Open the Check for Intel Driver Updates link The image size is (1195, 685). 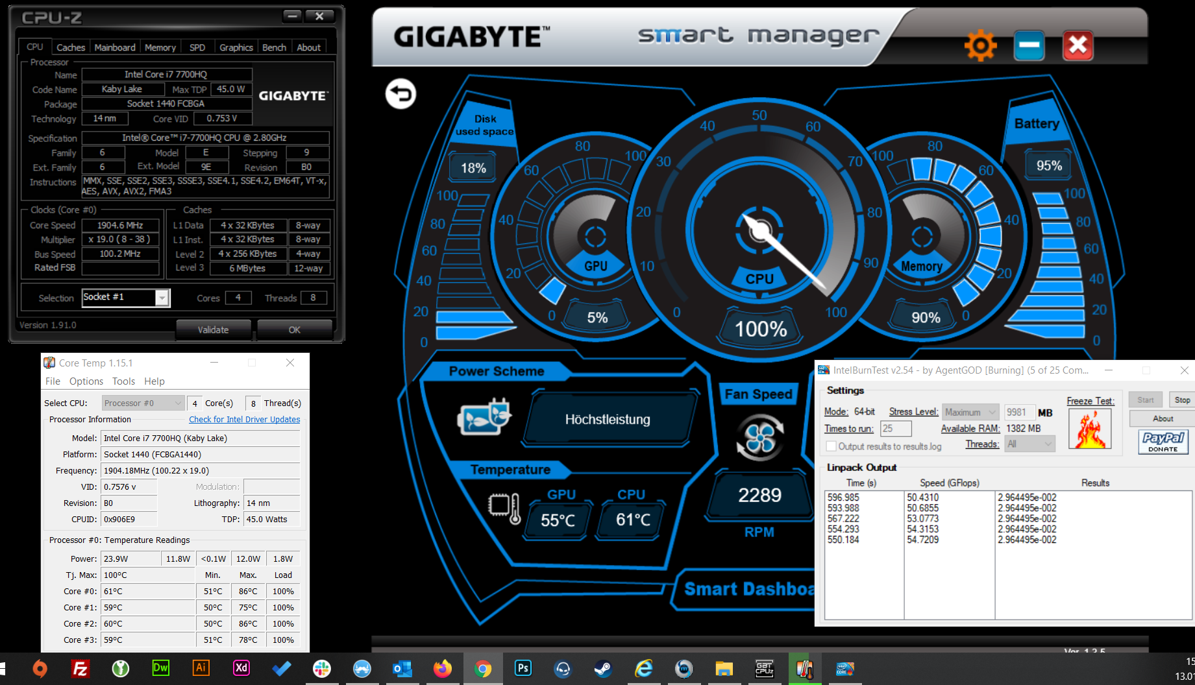[x=244, y=419]
